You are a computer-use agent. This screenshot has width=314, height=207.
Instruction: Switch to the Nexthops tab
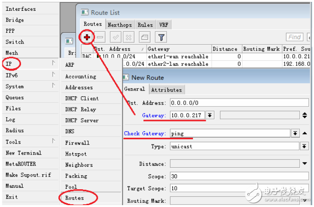119,25
